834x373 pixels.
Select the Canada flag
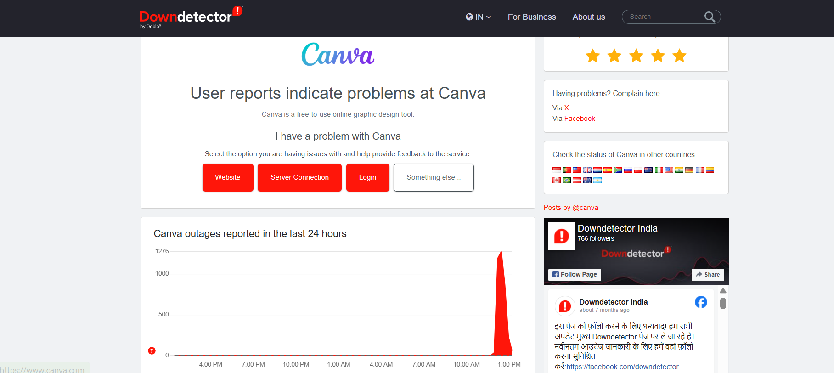tap(557, 180)
